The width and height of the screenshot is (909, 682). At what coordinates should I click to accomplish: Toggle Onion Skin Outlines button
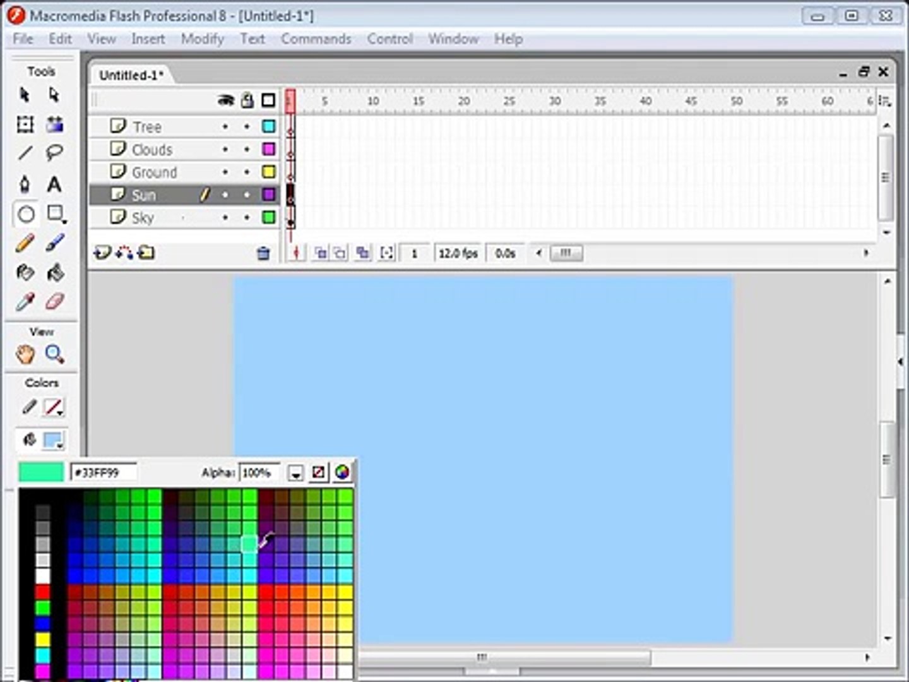click(x=341, y=253)
